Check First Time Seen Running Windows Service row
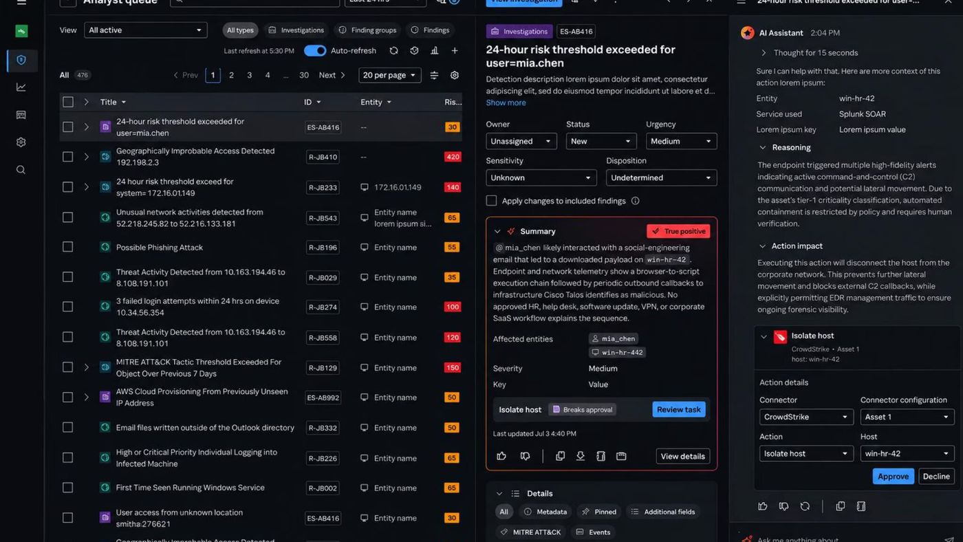Image resolution: width=963 pixels, height=542 pixels. 68,488
